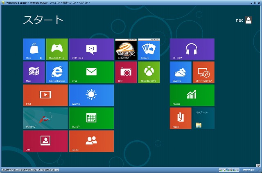Open the 仮想マシン menu in VMware Player
Image resolution: width=262 pixels, height=173 pixels.
(x=69, y=3)
